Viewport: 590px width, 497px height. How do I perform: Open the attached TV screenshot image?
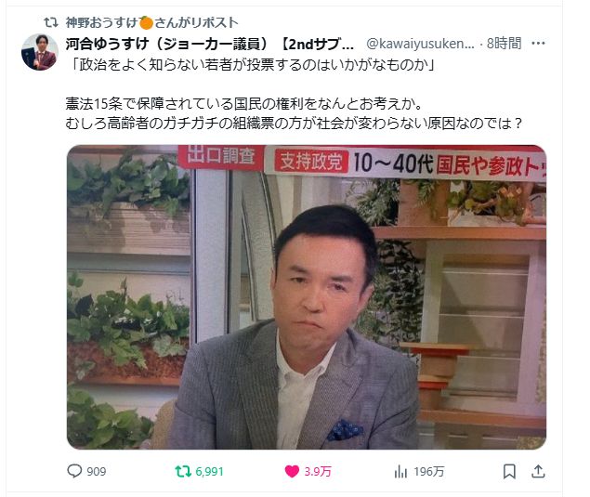tap(307, 297)
